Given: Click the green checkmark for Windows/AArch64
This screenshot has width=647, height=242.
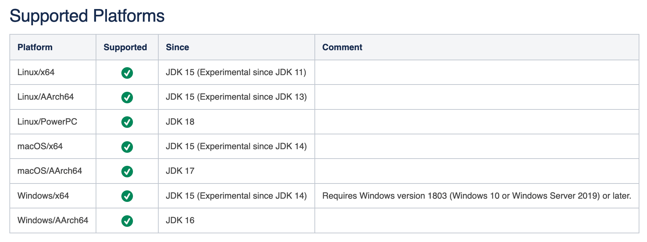Looking at the screenshot, I should click(127, 221).
